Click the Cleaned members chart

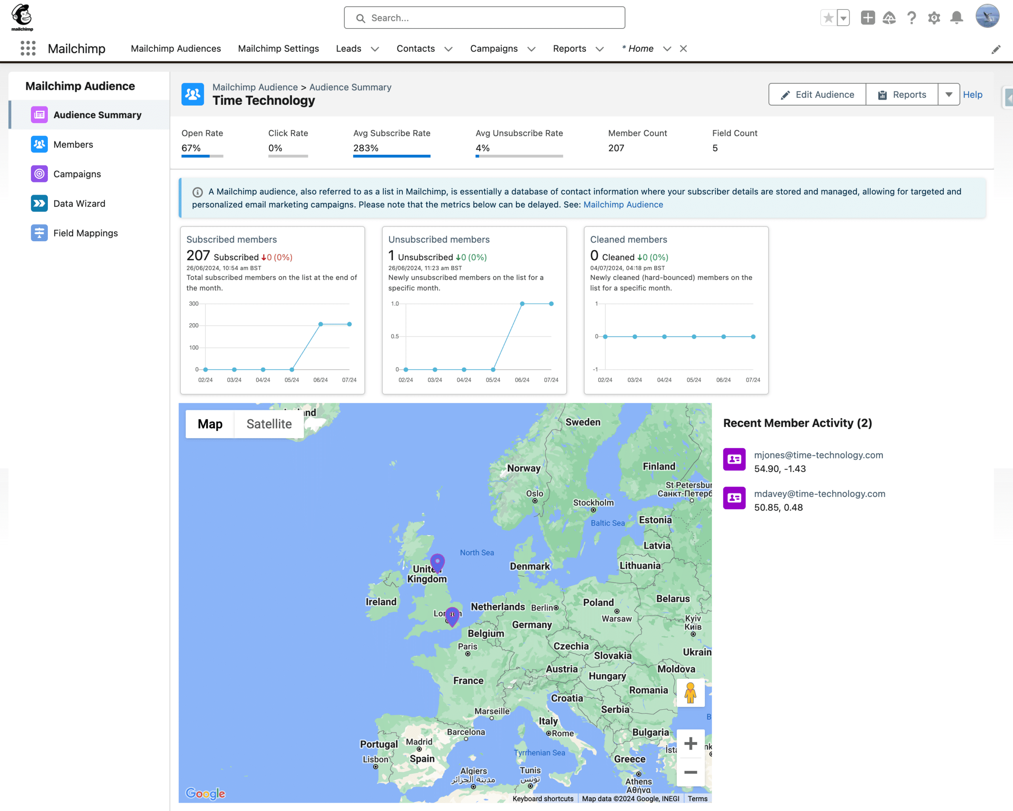[x=675, y=341]
